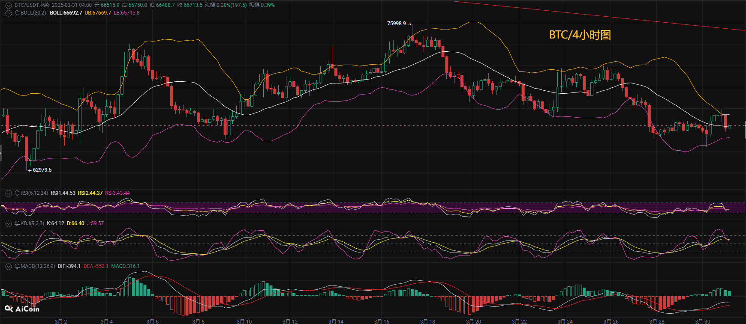This screenshot has height=324, width=746.
Task: Collapse the RSI panel with its chevron
Action: (8, 193)
